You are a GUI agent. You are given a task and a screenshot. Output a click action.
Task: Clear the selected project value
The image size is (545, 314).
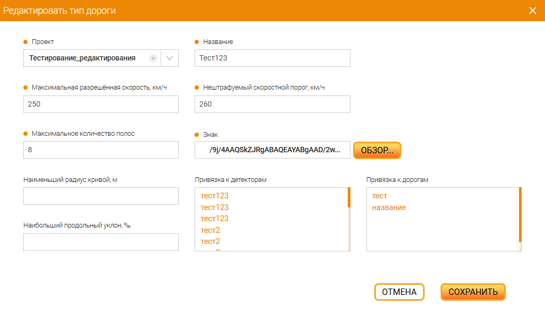(153, 58)
